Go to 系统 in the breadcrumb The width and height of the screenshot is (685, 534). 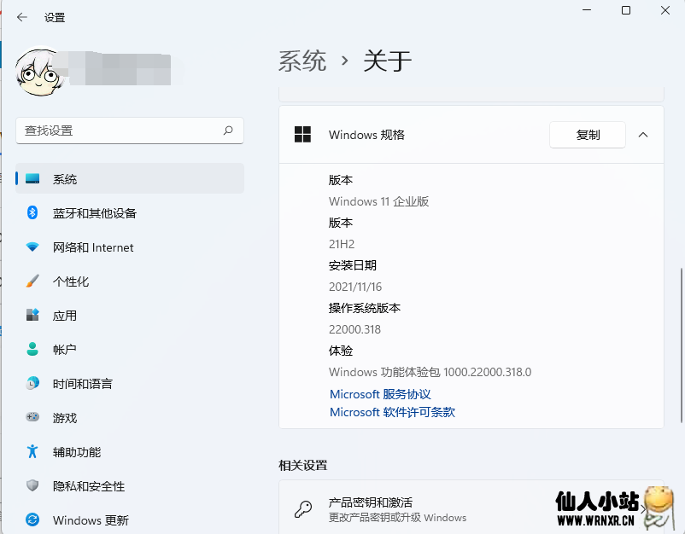click(x=302, y=61)
